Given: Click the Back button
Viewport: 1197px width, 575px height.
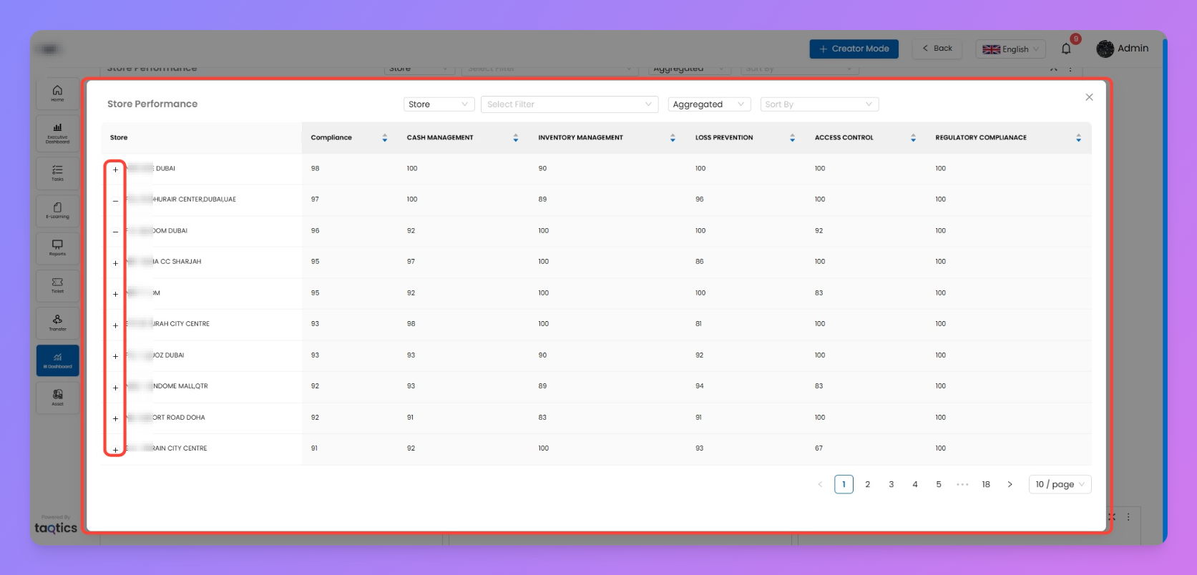Looking at the screenshot, I should click(x=937, y=49).
